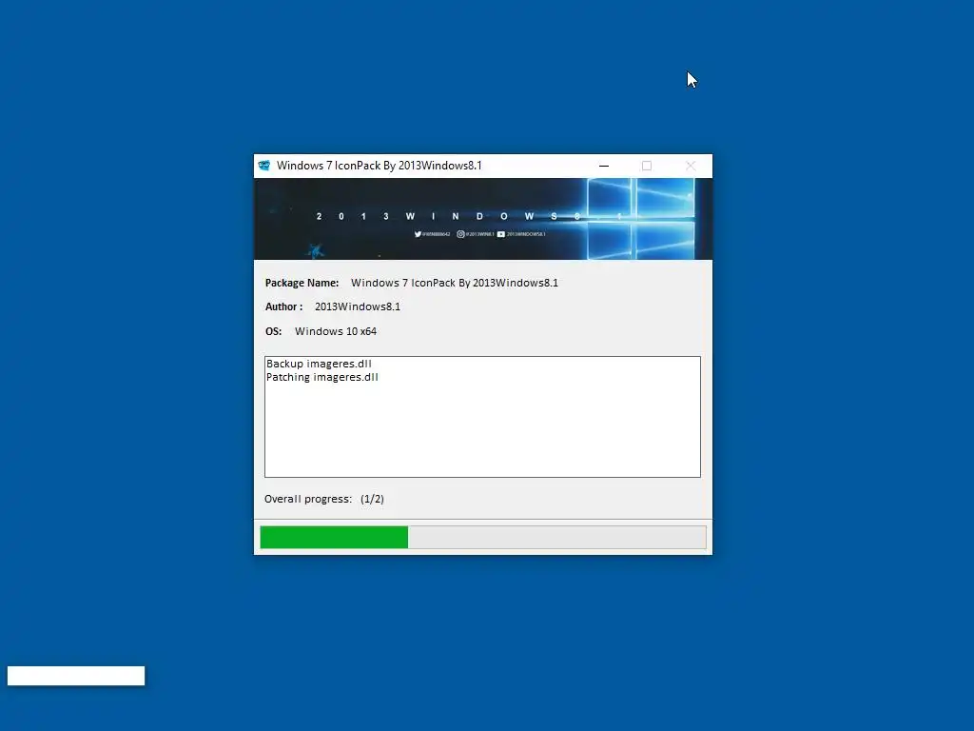
Task: Click the Twitter icon in the banner
Action: click(x=419, y=234)
